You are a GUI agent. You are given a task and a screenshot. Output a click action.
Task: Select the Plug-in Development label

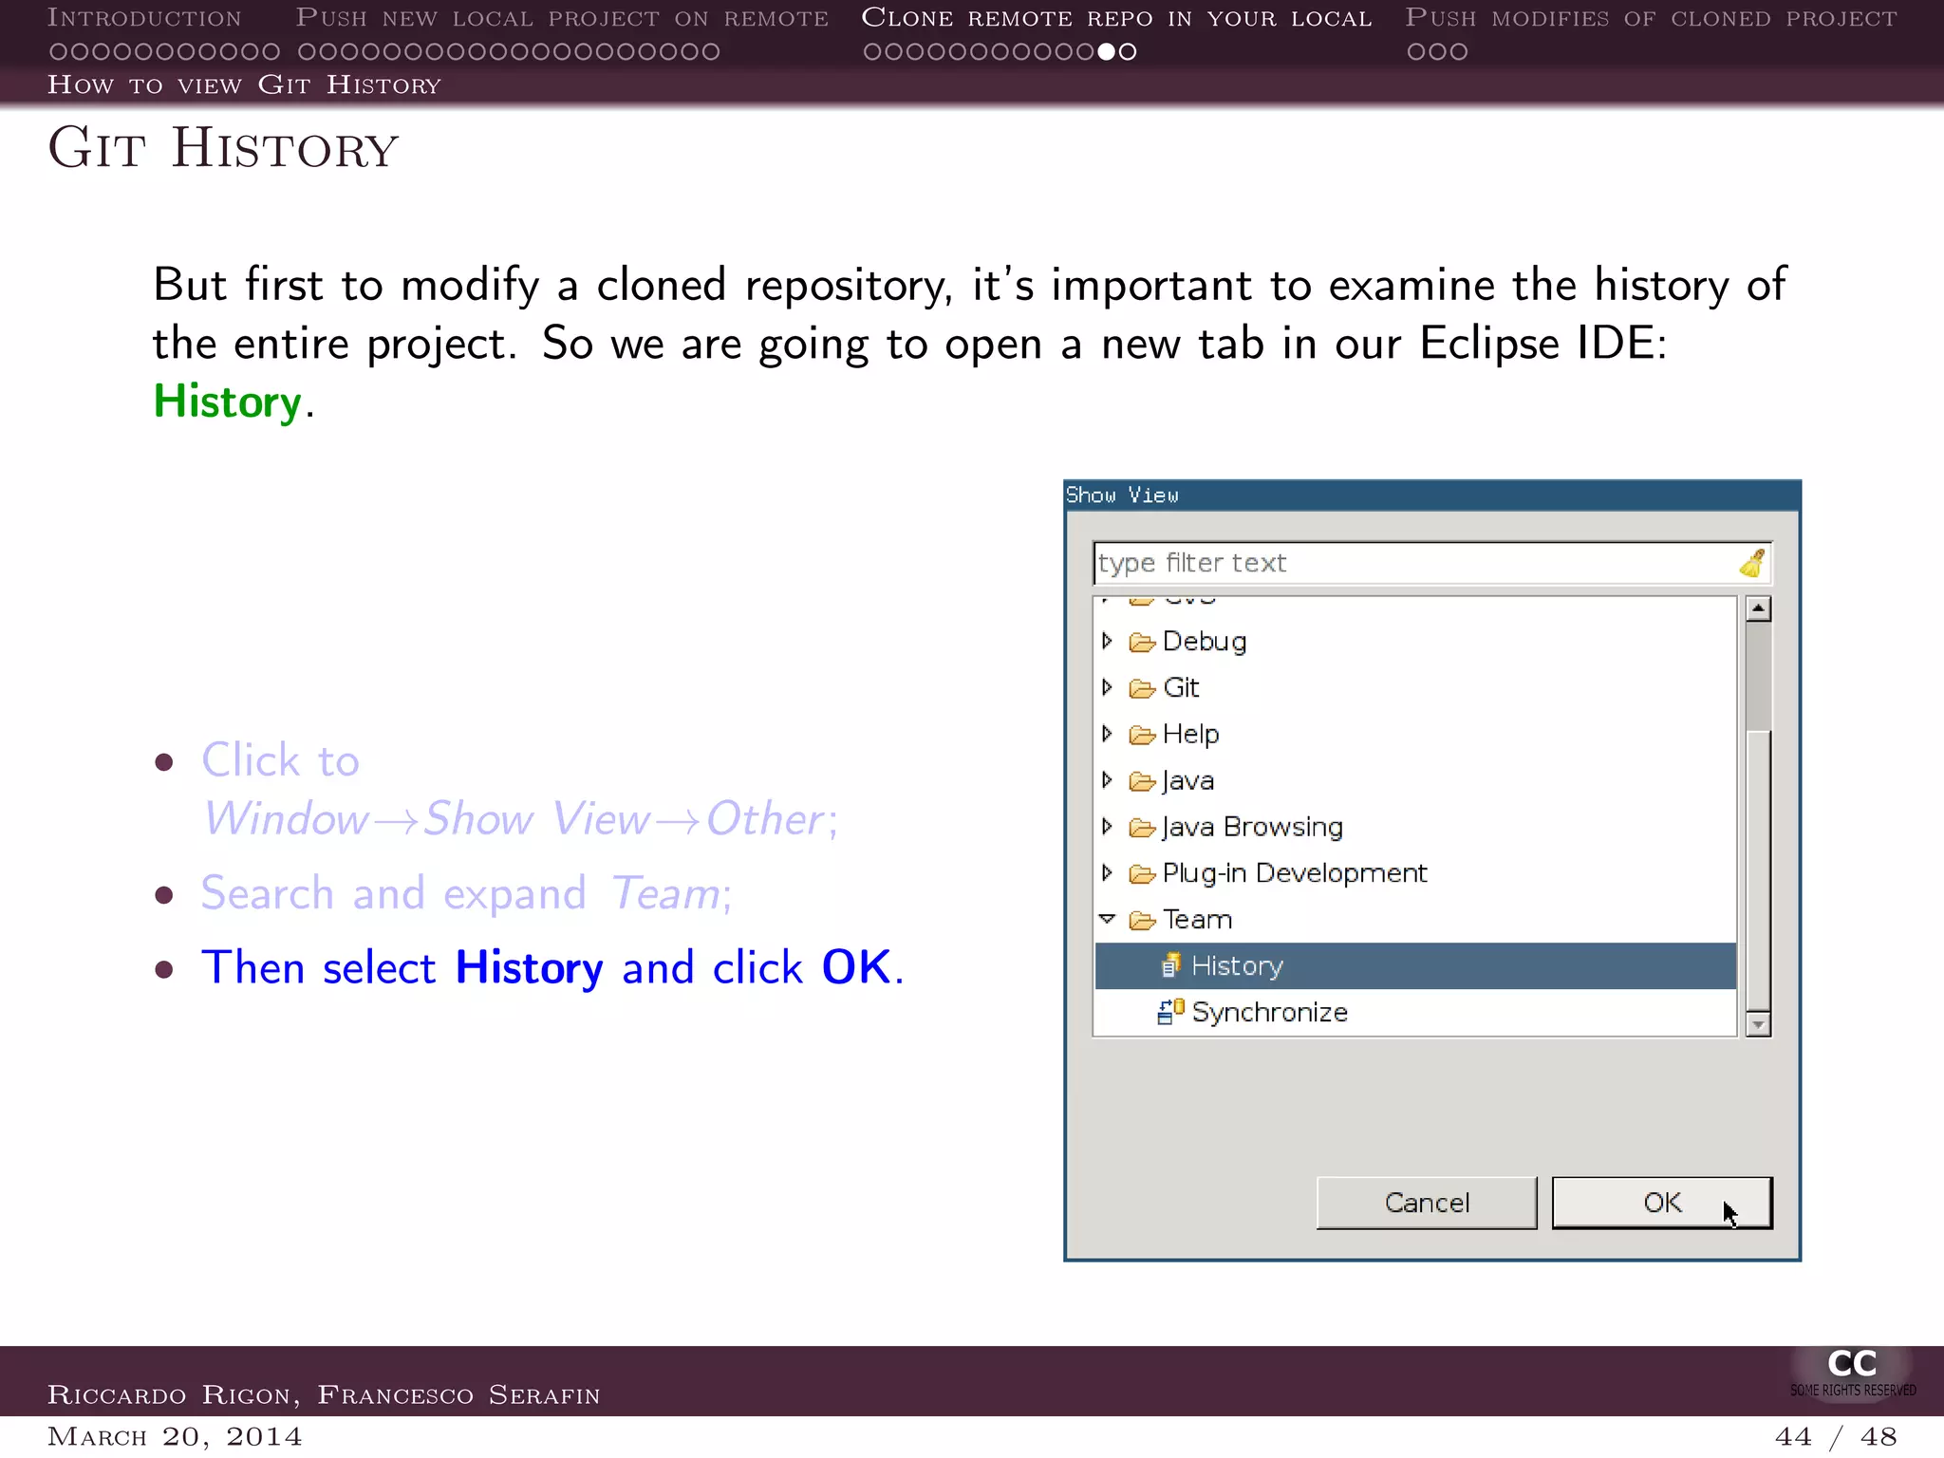[1295, 873]
